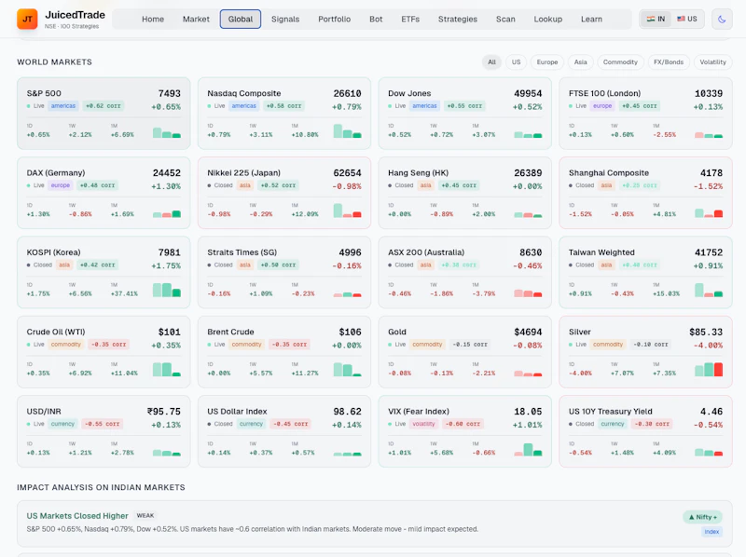This screenshot has height=557, width=746.
Task: Click Shanghai Composite mini bar chart
Action: click(x=709, y=213)
